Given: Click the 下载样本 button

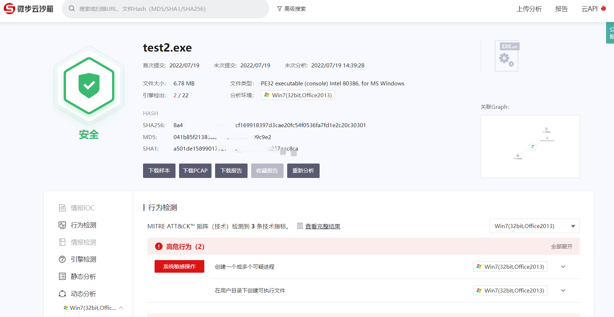Looking at the screenshot, I should (x=159, y=171).
